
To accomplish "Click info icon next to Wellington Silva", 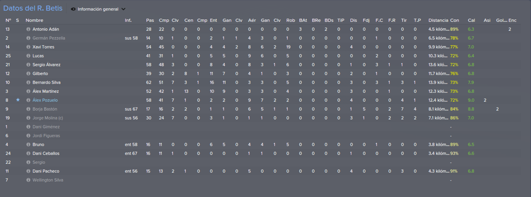I will tap(29, 180).
